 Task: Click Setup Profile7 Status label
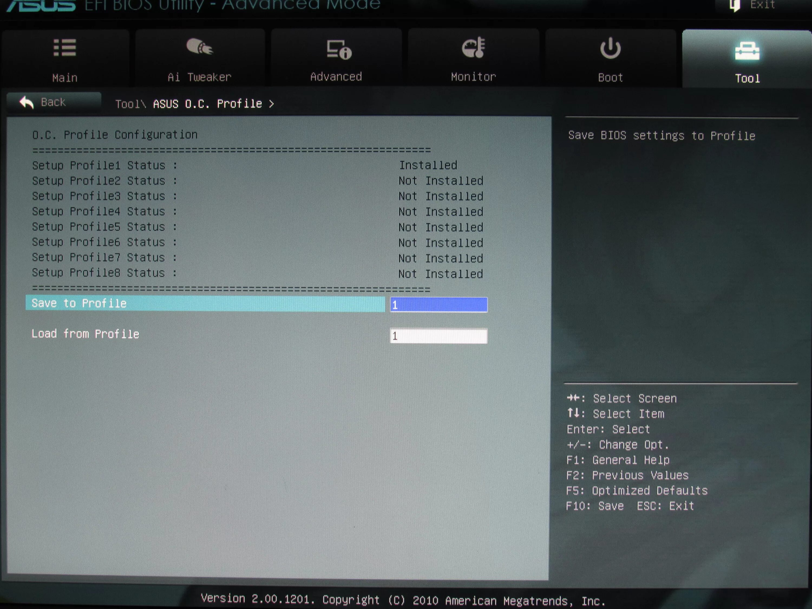point(105,257)
